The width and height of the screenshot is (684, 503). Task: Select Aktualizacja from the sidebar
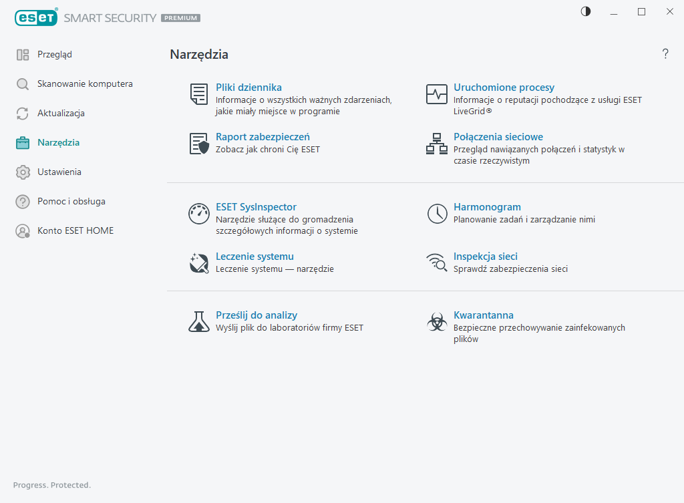click(61, 114)
